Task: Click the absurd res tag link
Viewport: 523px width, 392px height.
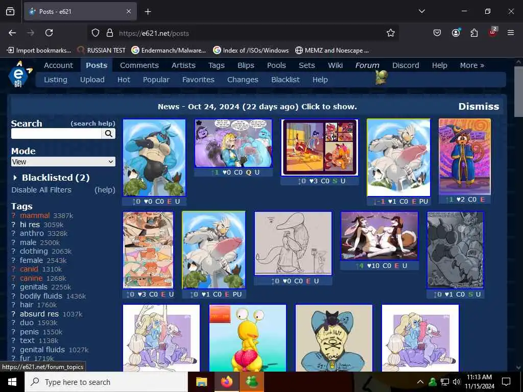Action: (39, 314)
